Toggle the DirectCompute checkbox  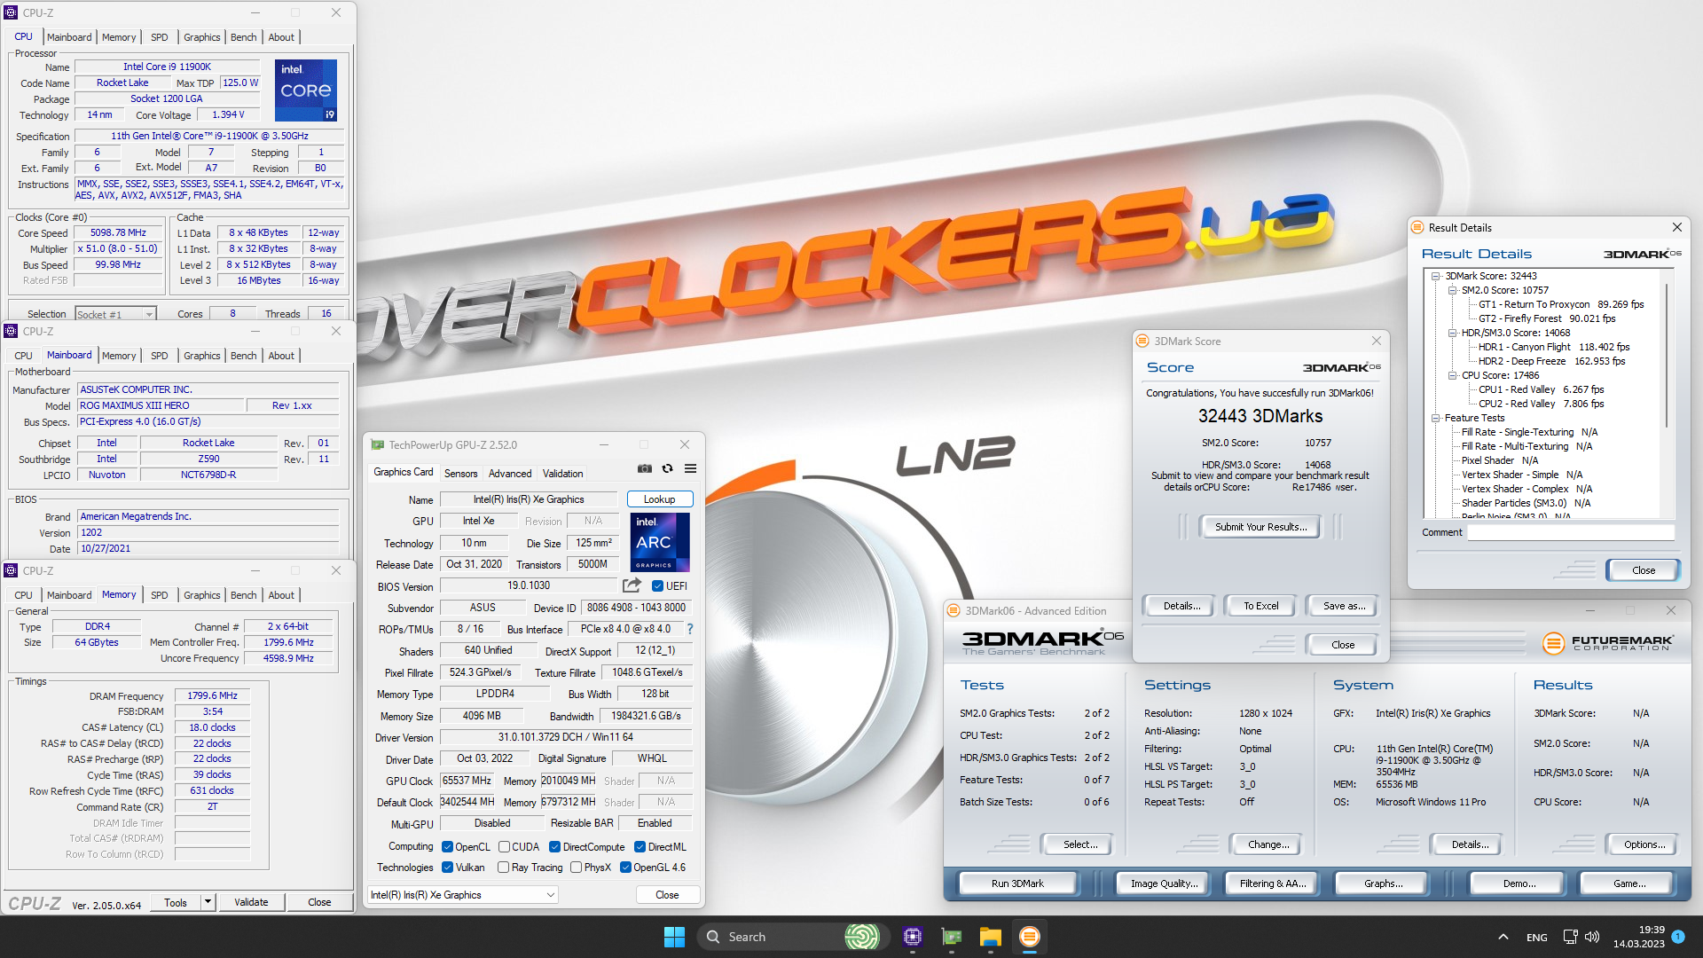(554, 847)
